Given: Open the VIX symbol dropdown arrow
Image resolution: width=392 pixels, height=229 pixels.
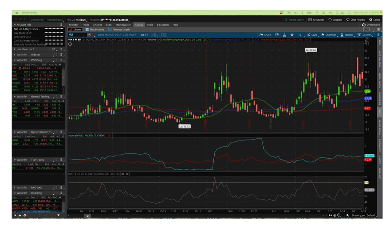Looking at the screenshot, I should [x=89, y=35].
